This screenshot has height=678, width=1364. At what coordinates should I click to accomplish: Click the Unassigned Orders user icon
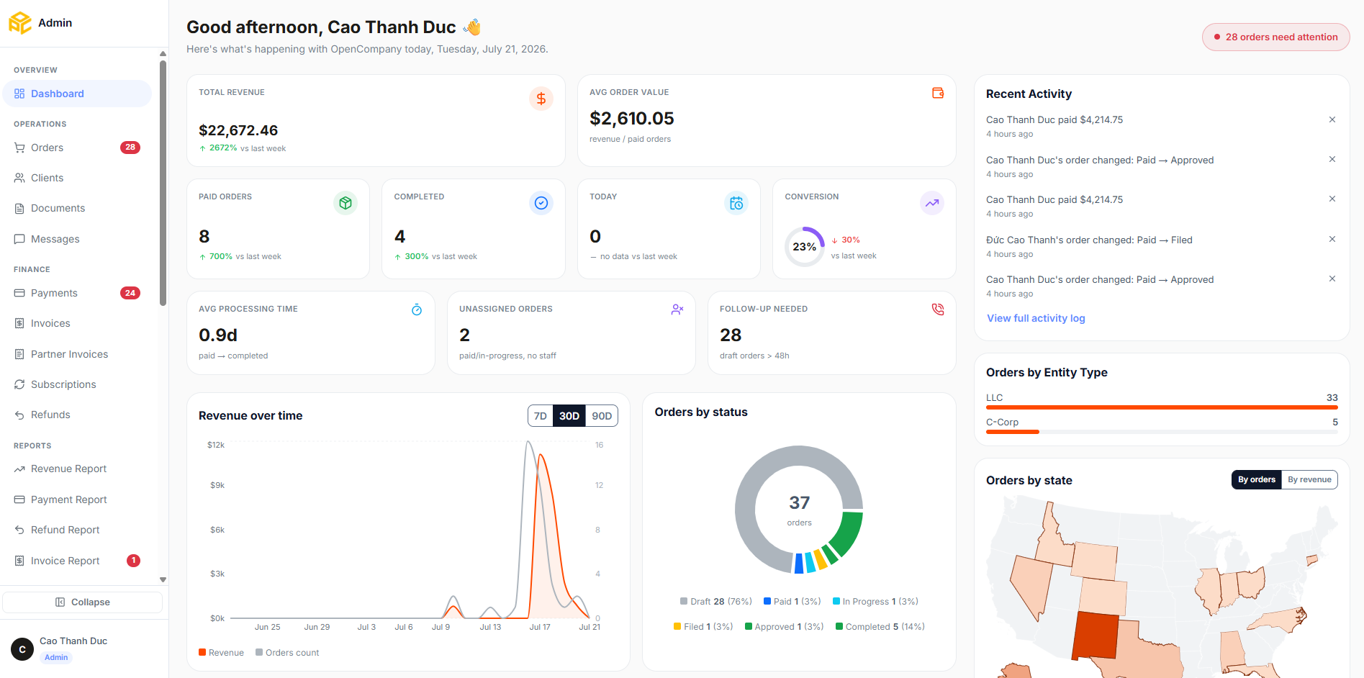677,309
